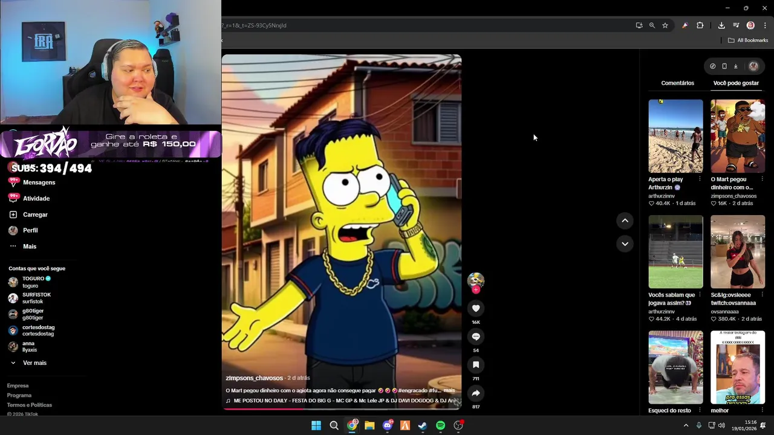Screen dimensions: 774x435
Task: Expand followed accounts with Ver mais
Action: click(34, 363)
